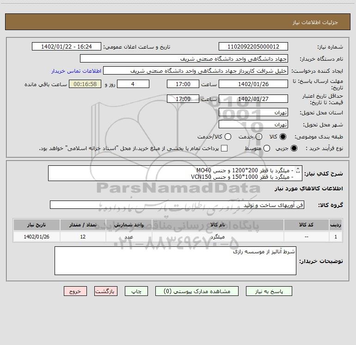
Task: Select the خدمت radio button
Action: pyautogui.click(x=259, y=137)
